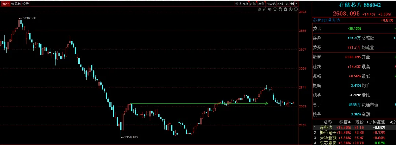Viewport: 396px width, 145px height.
Task: Click the 涨跌 +14.432 value
Action: point(354,67)
